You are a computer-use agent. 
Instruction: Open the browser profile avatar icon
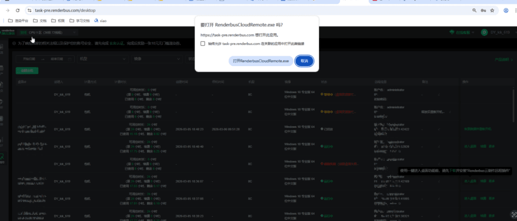point(506,10)
